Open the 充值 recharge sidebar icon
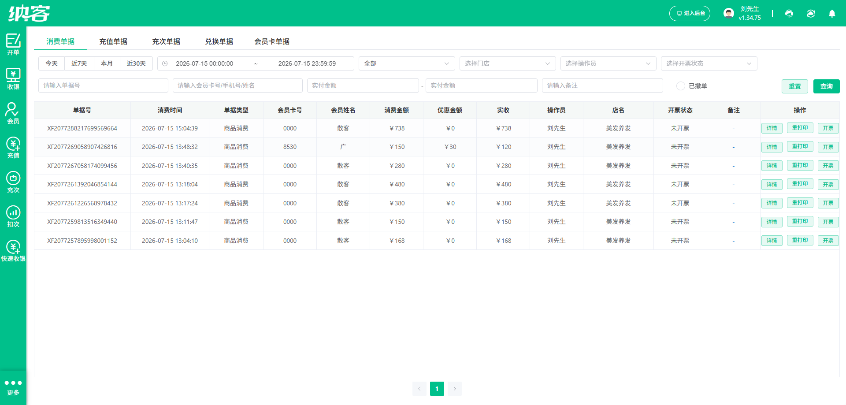Screen dimensions: 846x405 (13, 147)
